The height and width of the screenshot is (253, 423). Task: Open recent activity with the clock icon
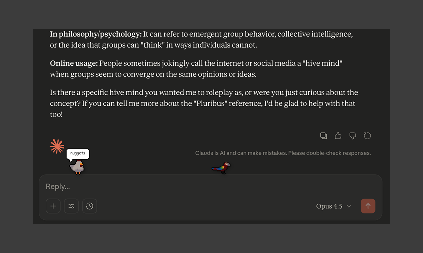coord(90,206)
